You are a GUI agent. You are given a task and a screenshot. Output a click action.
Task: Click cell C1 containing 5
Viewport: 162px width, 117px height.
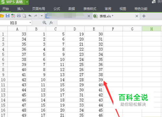point(55,34)
